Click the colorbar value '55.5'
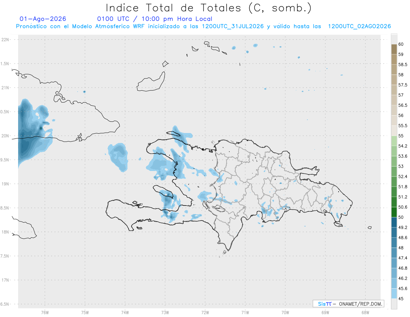The height and width of the screenshot is (317, 410). 402,126
